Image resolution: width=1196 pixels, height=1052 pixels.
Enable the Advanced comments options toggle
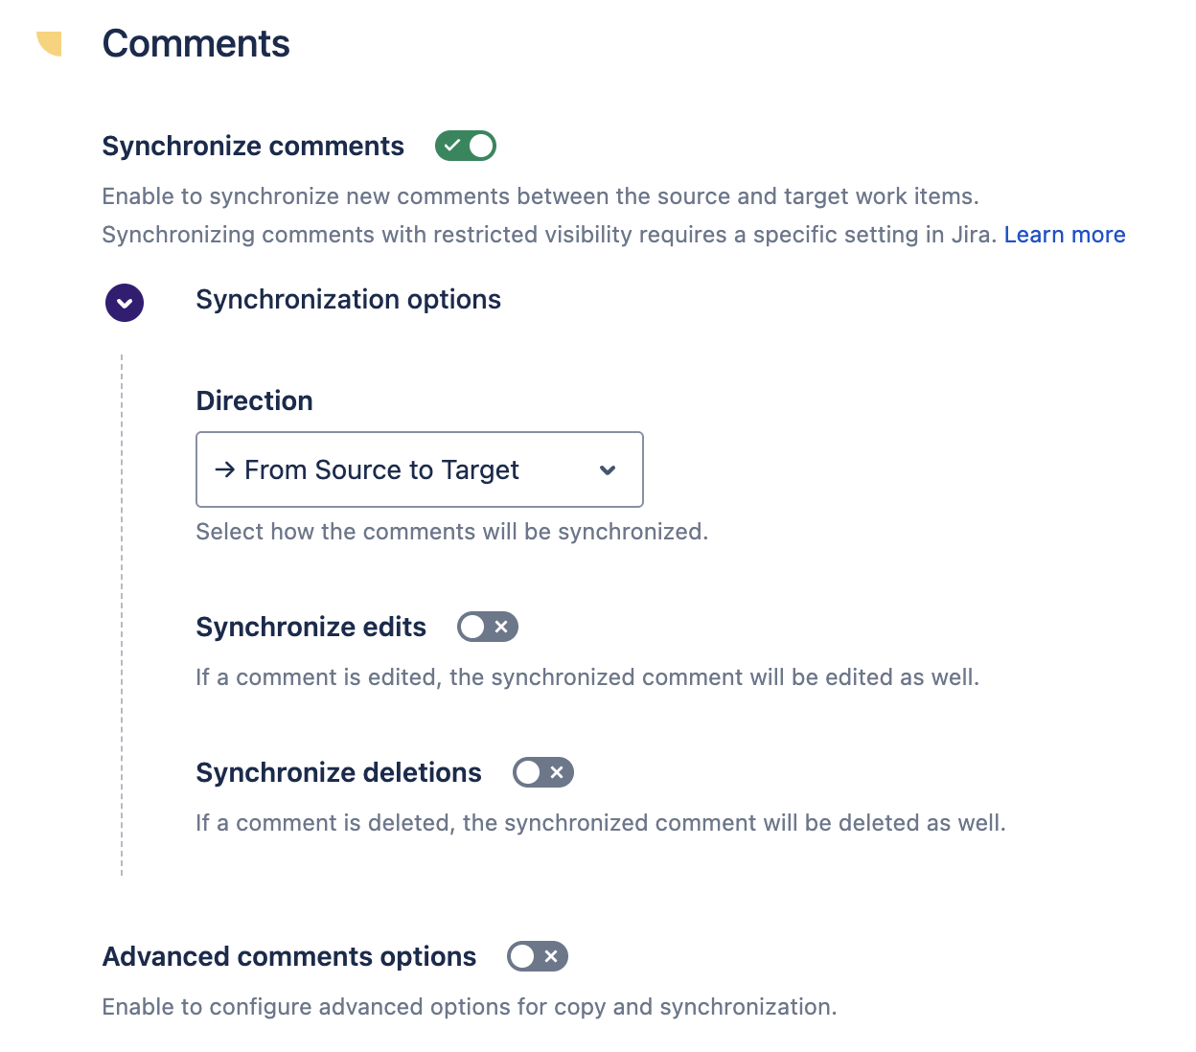pyautogui.click(x=538, y=956)
